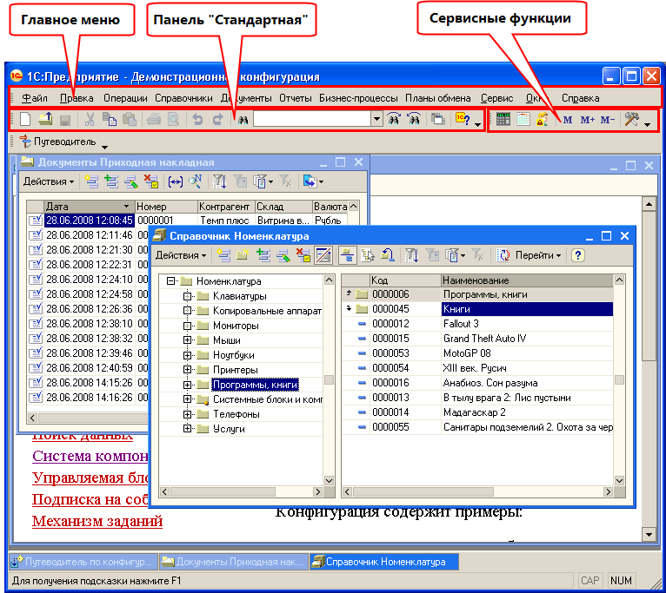666x593 pixels.
Task: Expand the Телефоны folder
Action: 187,414
